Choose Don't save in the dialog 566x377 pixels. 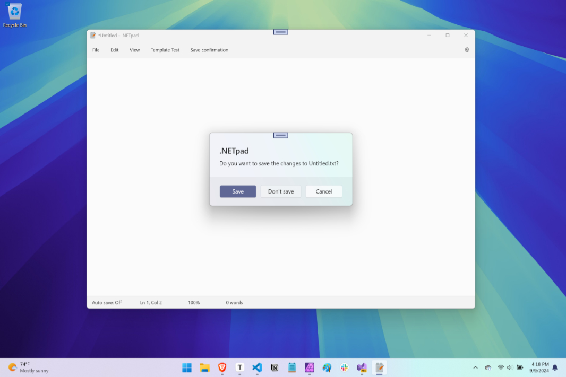(x=281, y=191)
